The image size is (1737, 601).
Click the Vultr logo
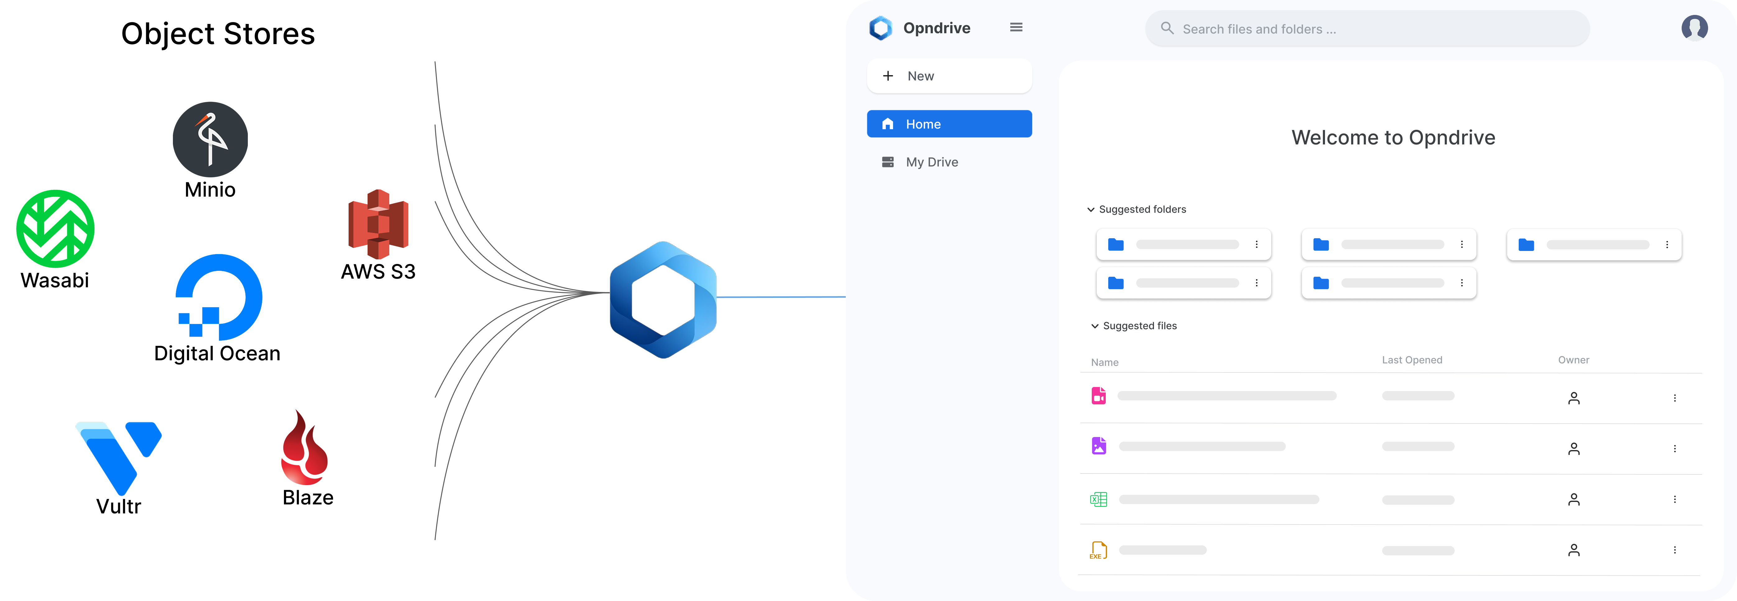point(119,459)
